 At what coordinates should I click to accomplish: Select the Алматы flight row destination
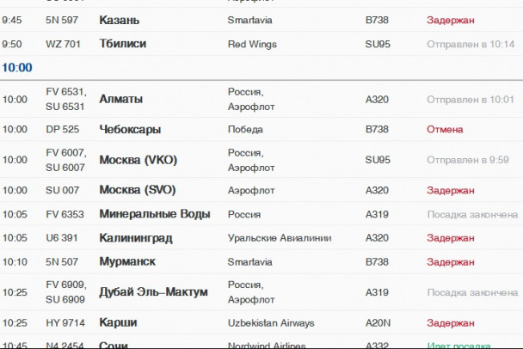pos(121,100)
